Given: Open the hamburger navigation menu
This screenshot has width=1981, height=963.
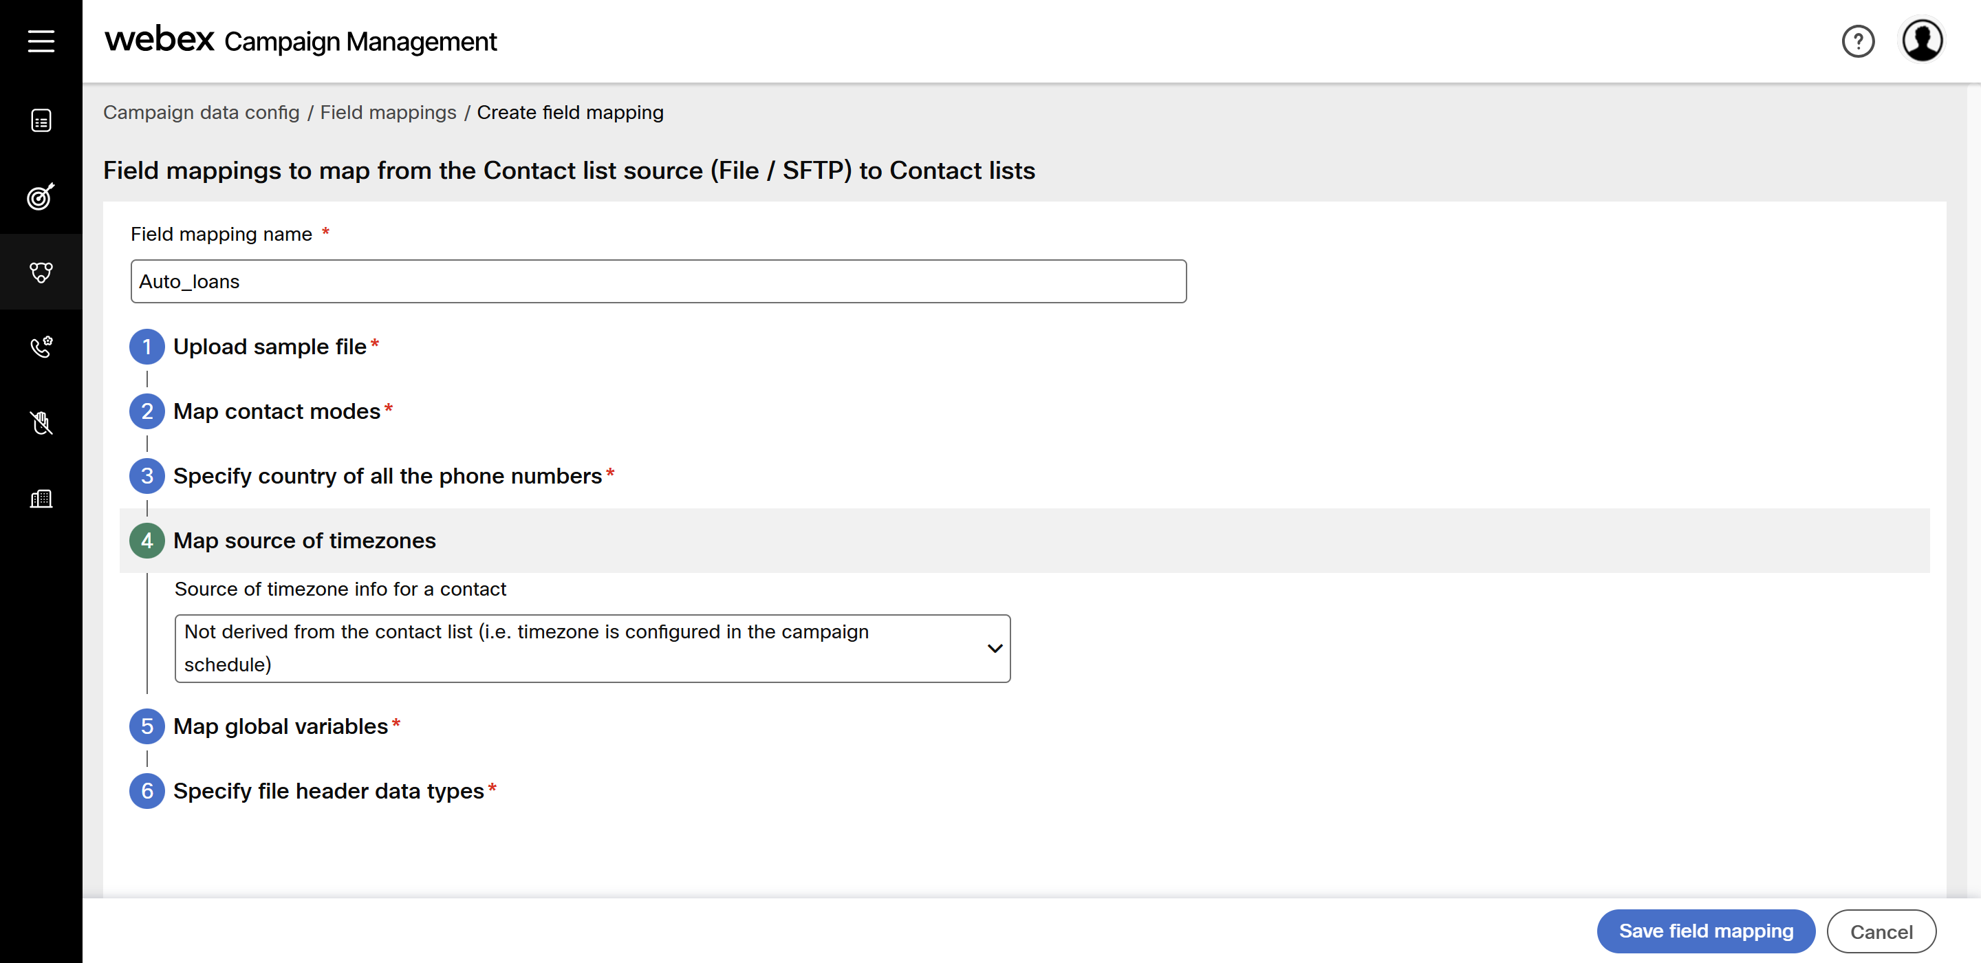Looking at the screenshot, I should tap(41, 41).
